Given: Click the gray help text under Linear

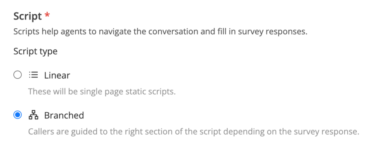Looking at the screenshot, I should 102,92.
